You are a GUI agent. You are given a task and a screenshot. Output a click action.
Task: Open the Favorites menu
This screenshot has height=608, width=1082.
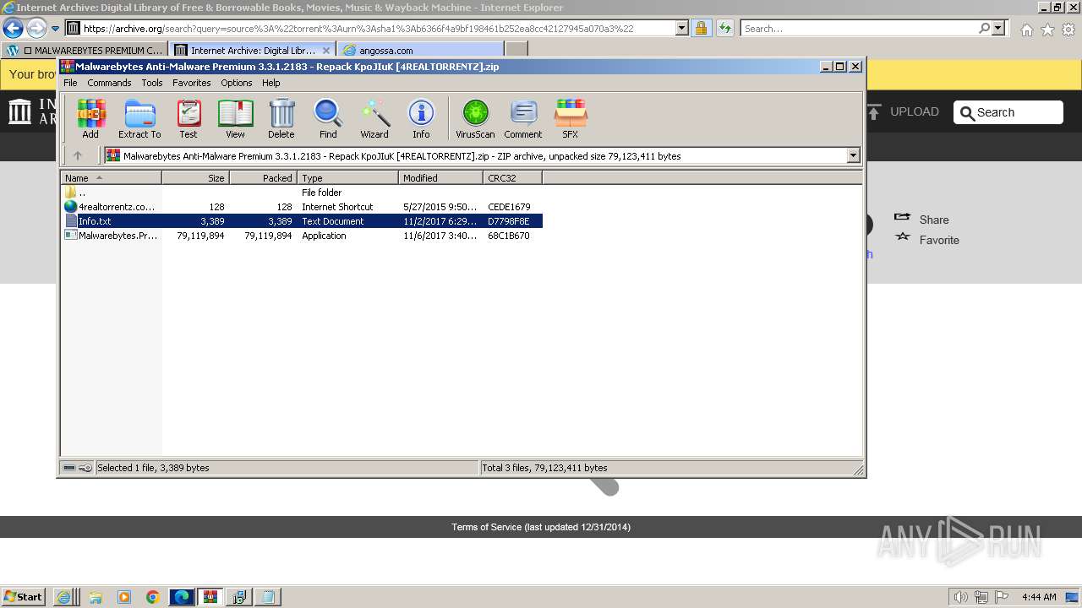[x=192, y=83]
